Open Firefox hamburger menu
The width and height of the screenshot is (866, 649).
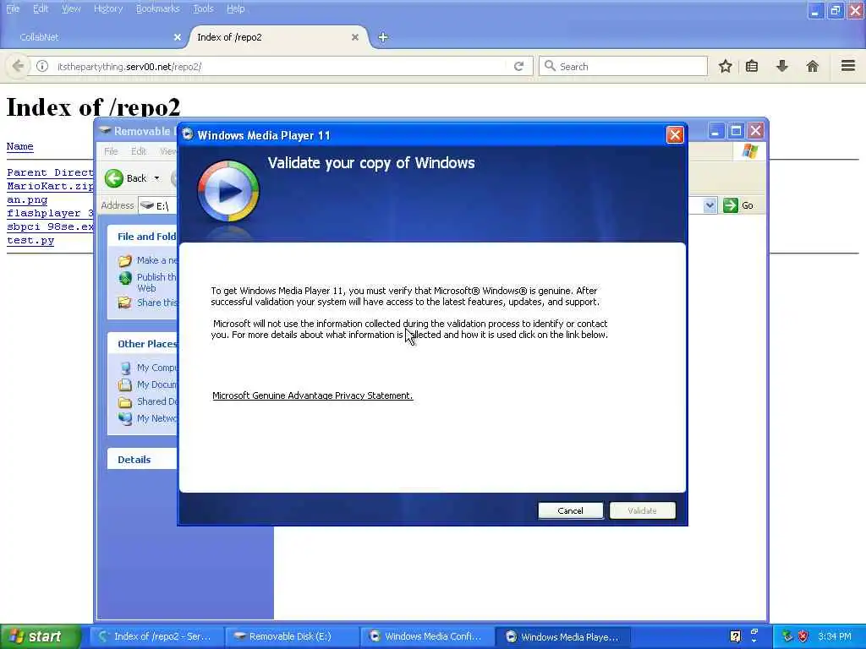click(848, 66)
